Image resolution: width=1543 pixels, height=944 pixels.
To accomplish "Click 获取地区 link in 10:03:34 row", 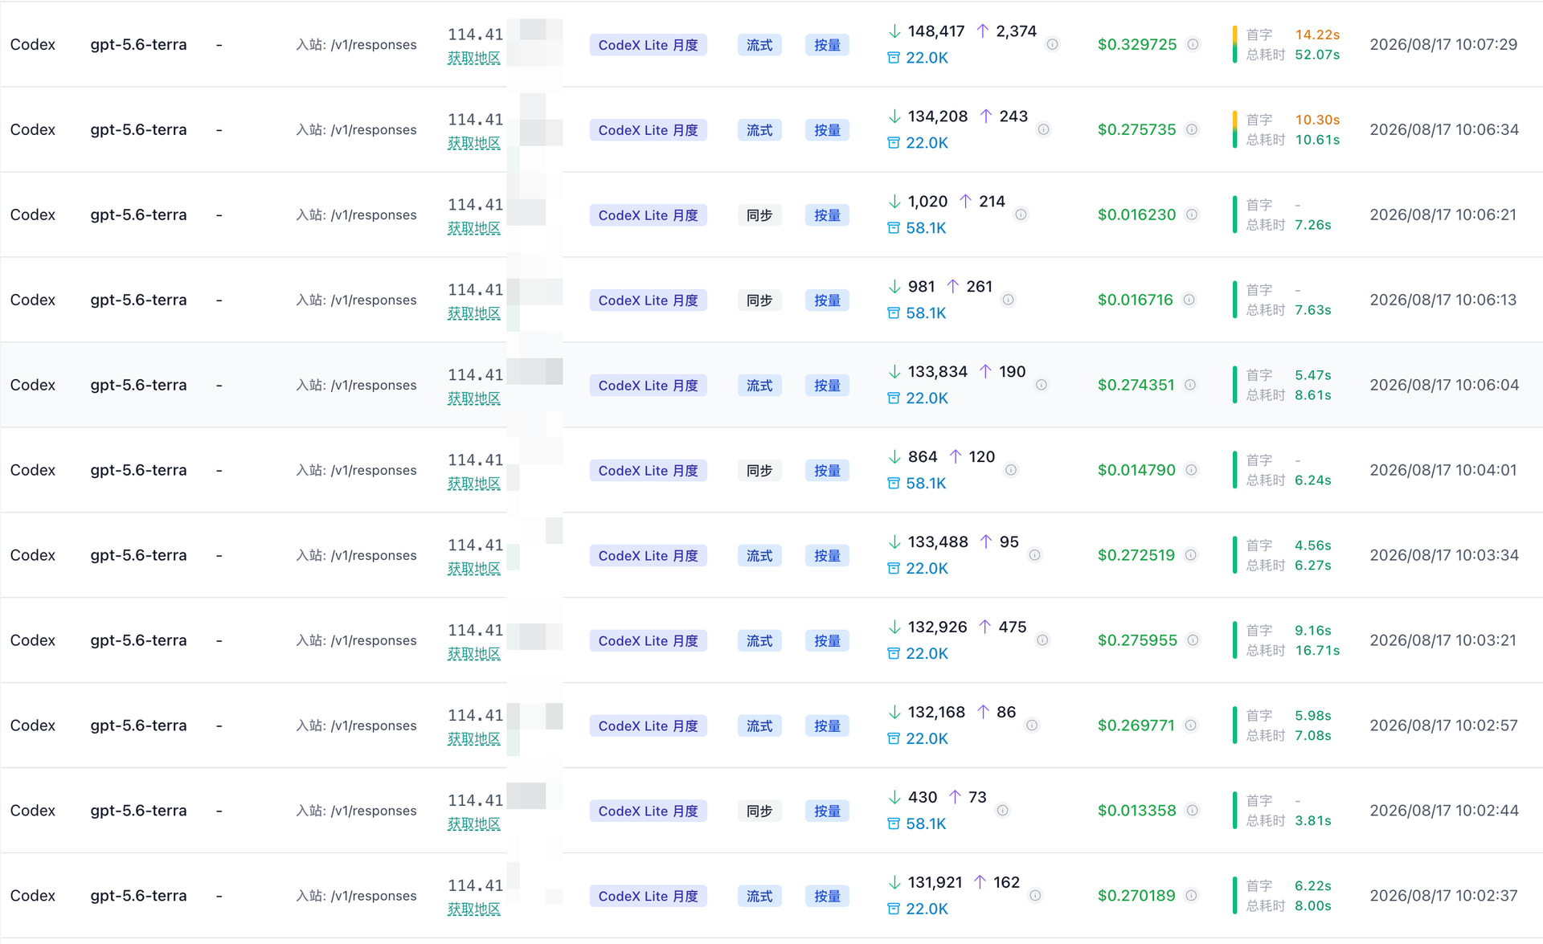I will tap(474, 570).
